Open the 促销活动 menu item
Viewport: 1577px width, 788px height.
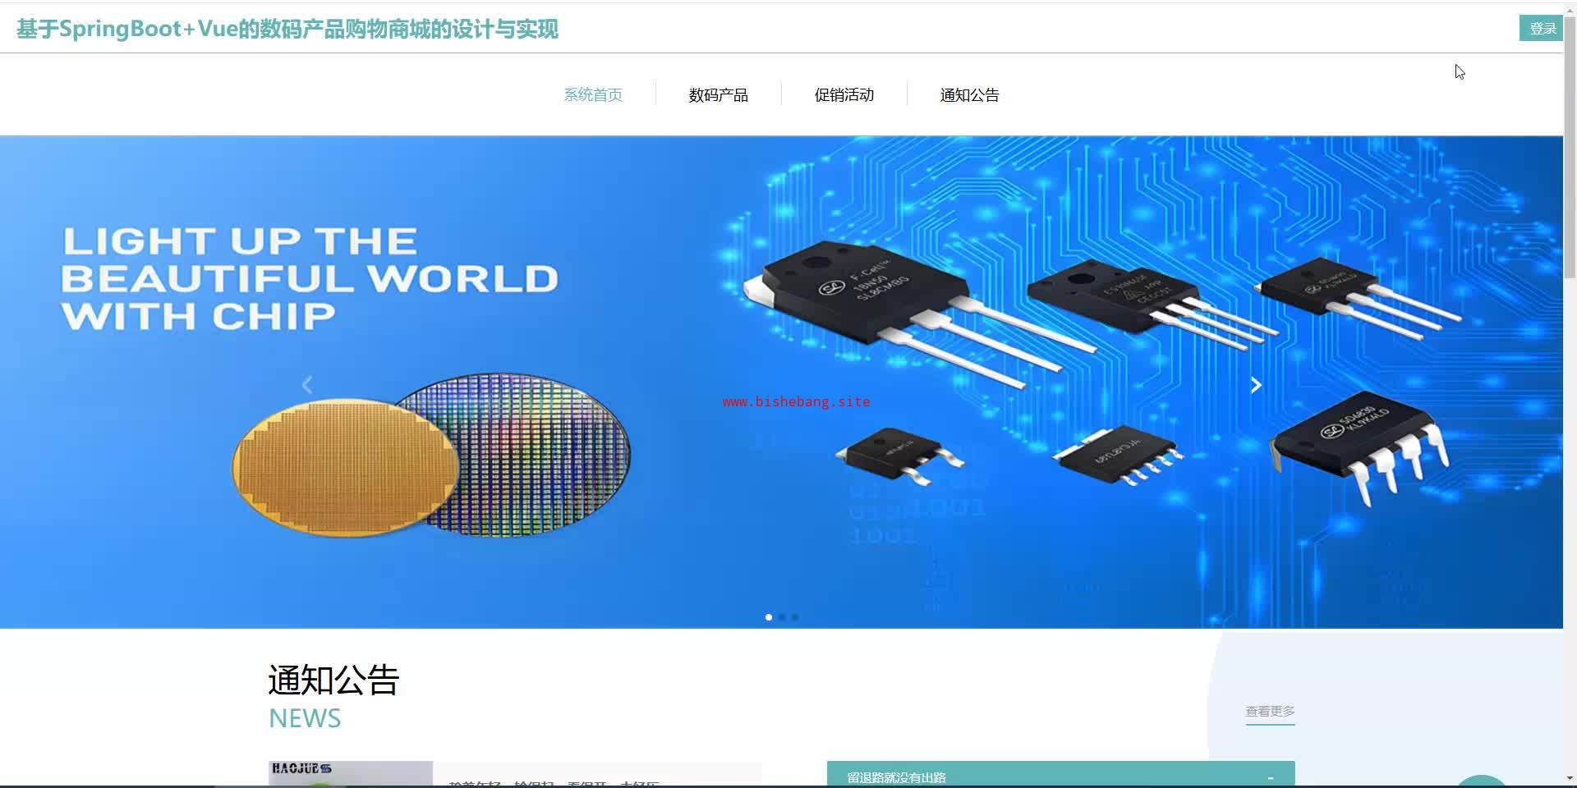(844, 95)
